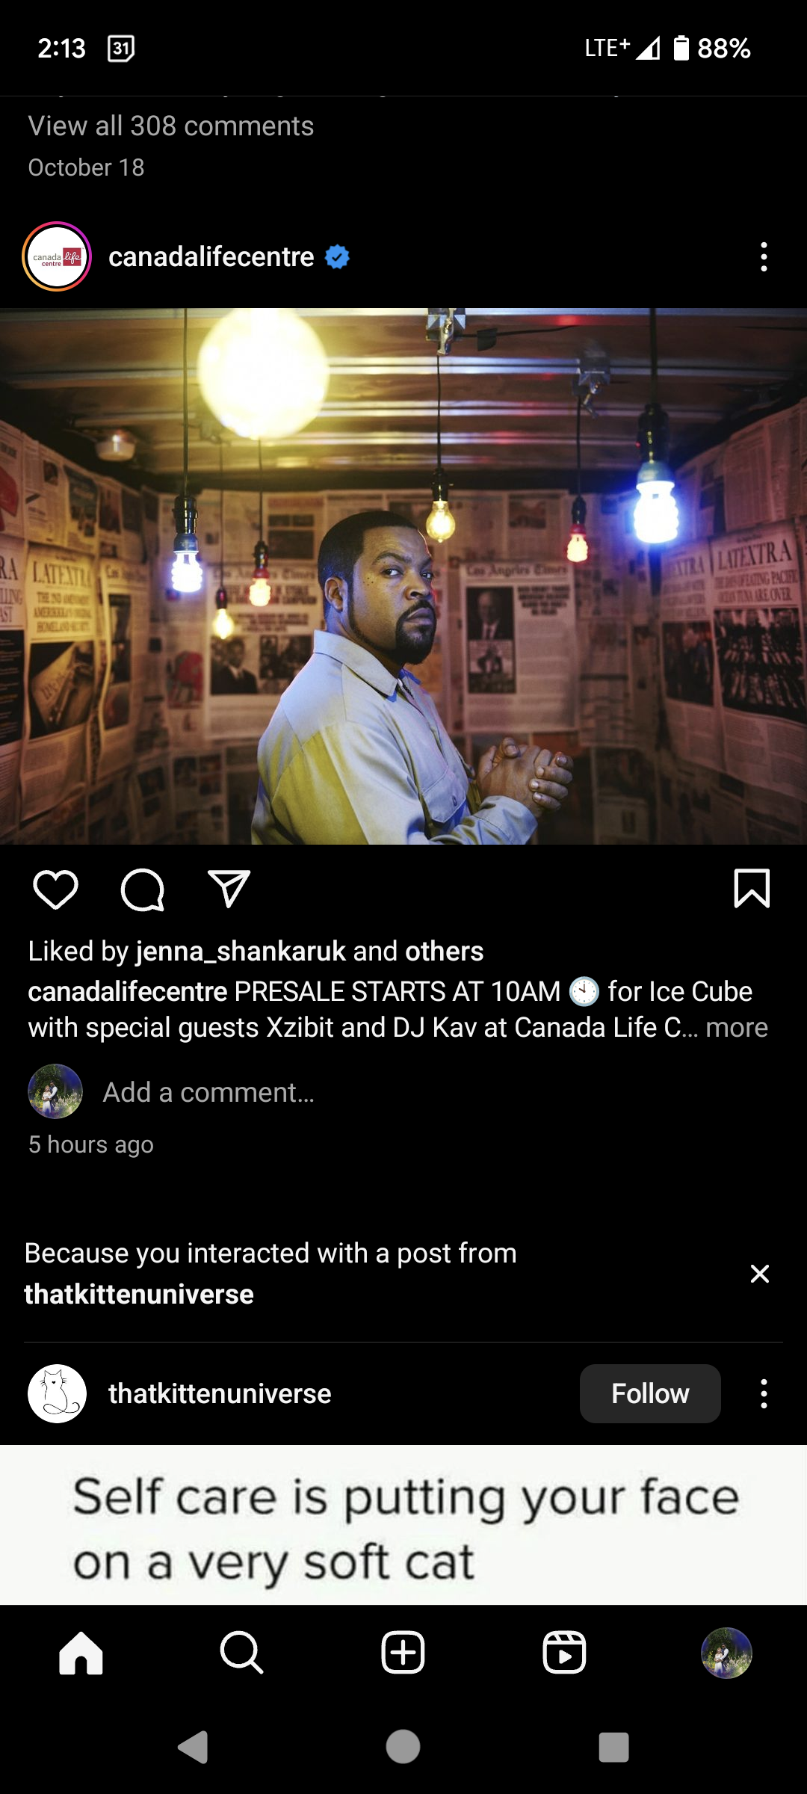Image resolution: width=807 pixels, height=1794 pixels.
Task: Dismiss the suggested post reason banner
Action: pos(760,1274)
